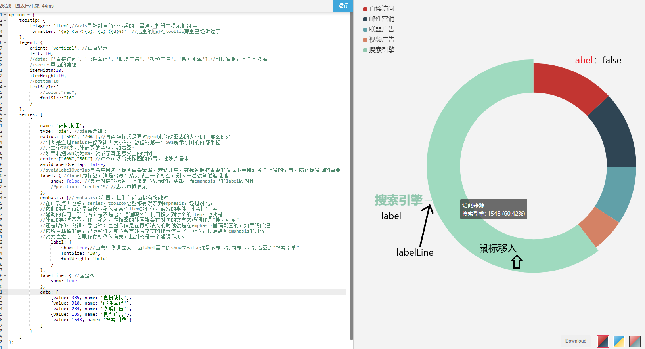Click the code line 'left: 10,'

coord(41,53)
